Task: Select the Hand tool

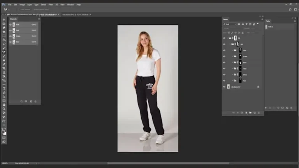Action: point(4,105)
